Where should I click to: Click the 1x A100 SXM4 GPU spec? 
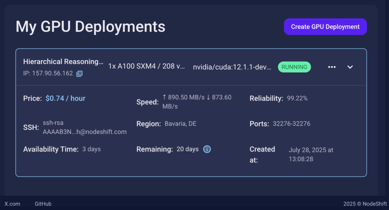pos(146,66)
